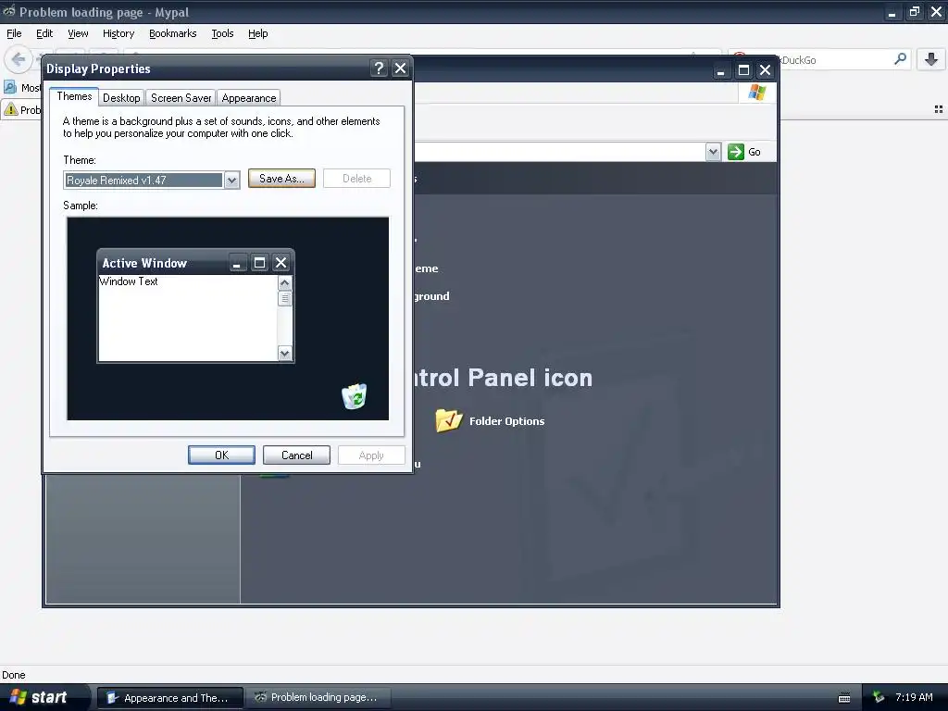
Task: Click the Control Panel address field
Action: [559, 152]
